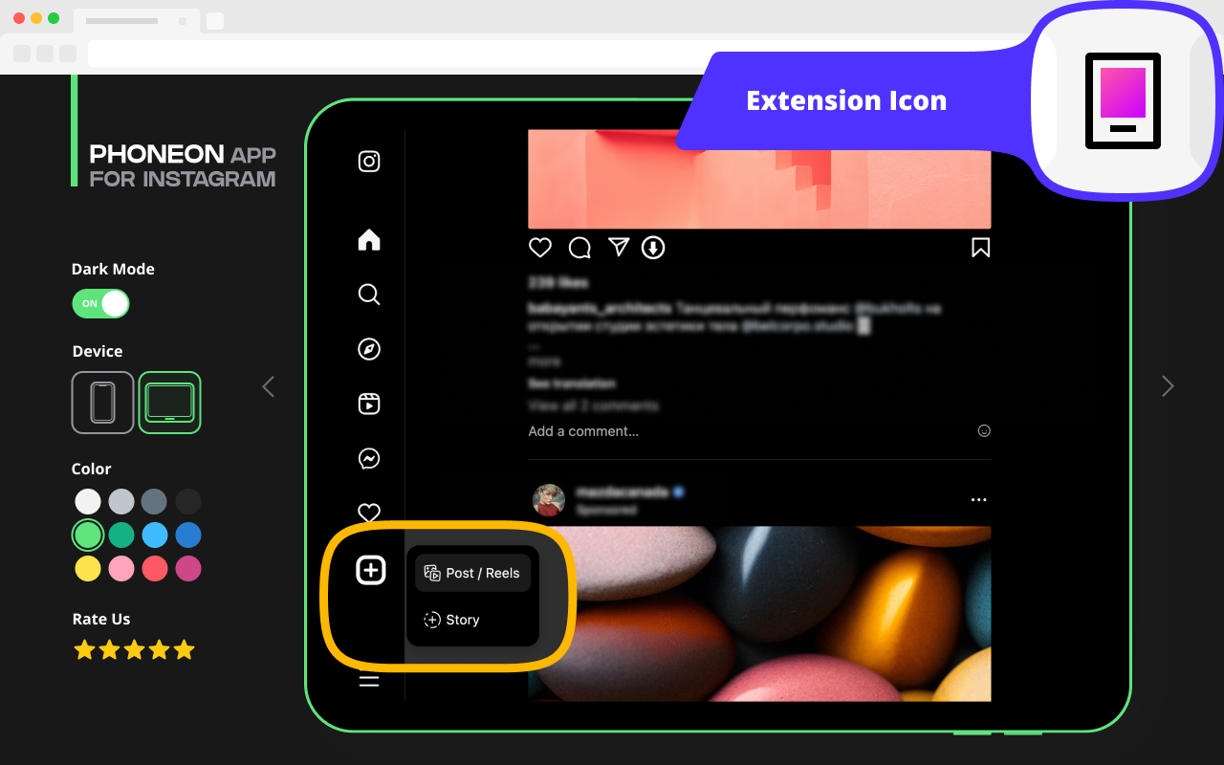Go to Home in Instagram sidebar

click(369, 240)
